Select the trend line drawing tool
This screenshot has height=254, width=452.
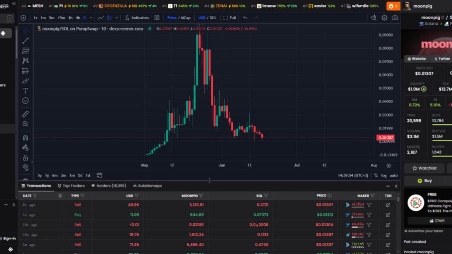[x=25, y=41]
